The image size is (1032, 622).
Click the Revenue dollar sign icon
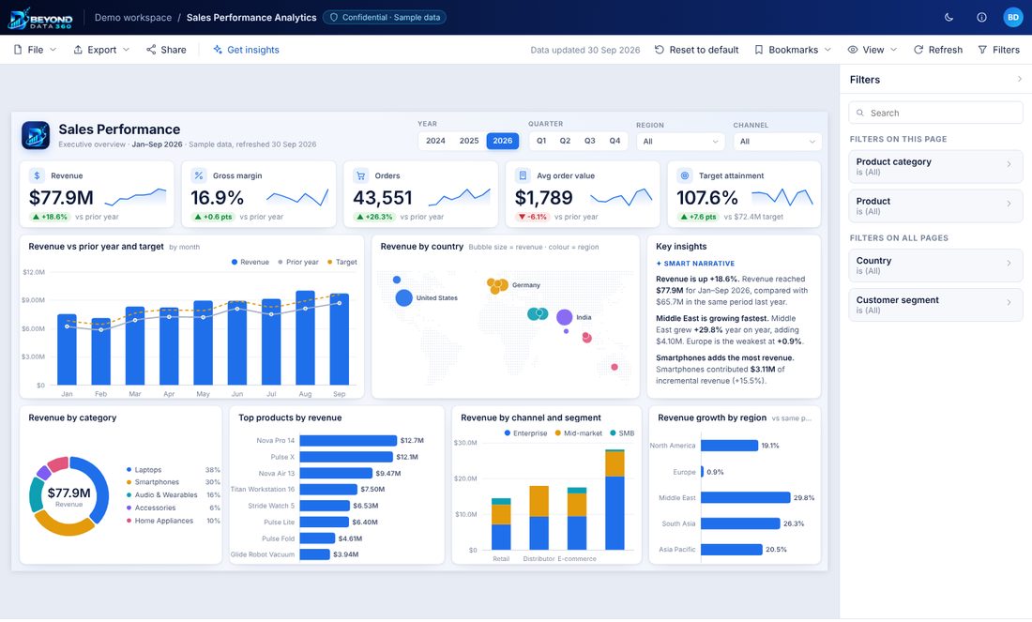37,175
